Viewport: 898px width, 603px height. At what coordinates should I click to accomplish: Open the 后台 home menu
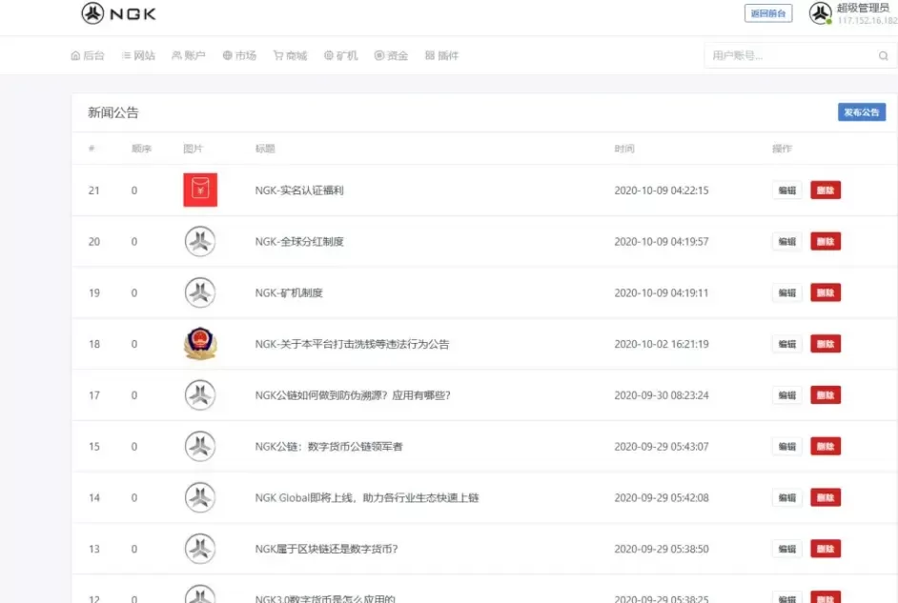tap(88, 55)
